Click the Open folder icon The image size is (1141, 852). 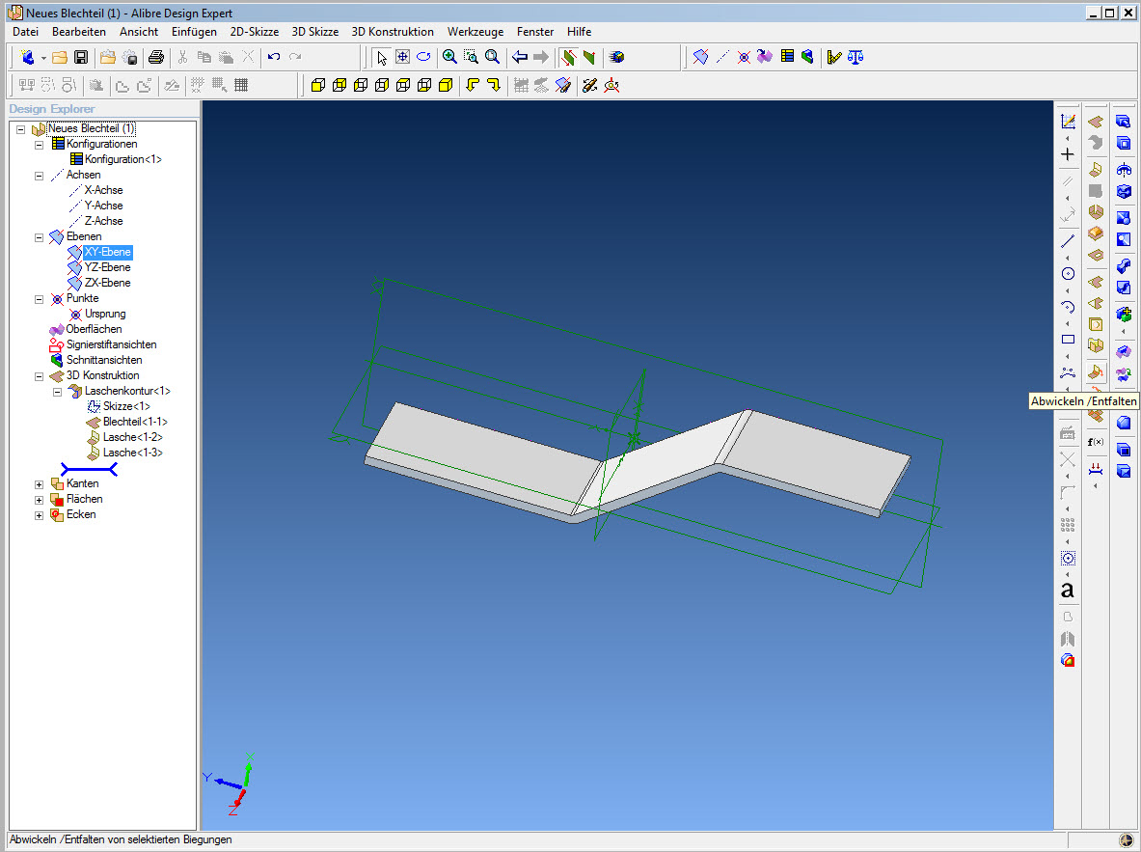pyautogui.click(x=60, y=57)
